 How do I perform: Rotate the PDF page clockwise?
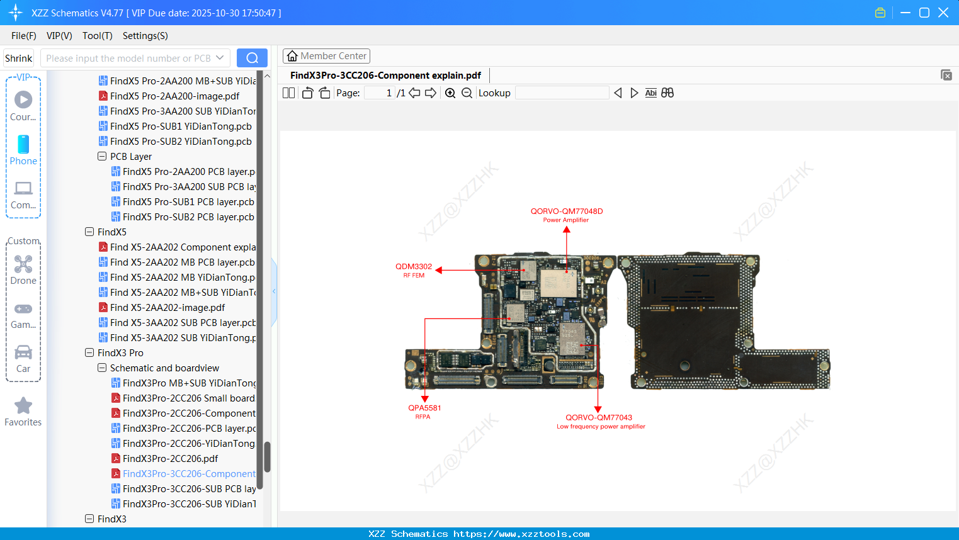pos(324,93)
